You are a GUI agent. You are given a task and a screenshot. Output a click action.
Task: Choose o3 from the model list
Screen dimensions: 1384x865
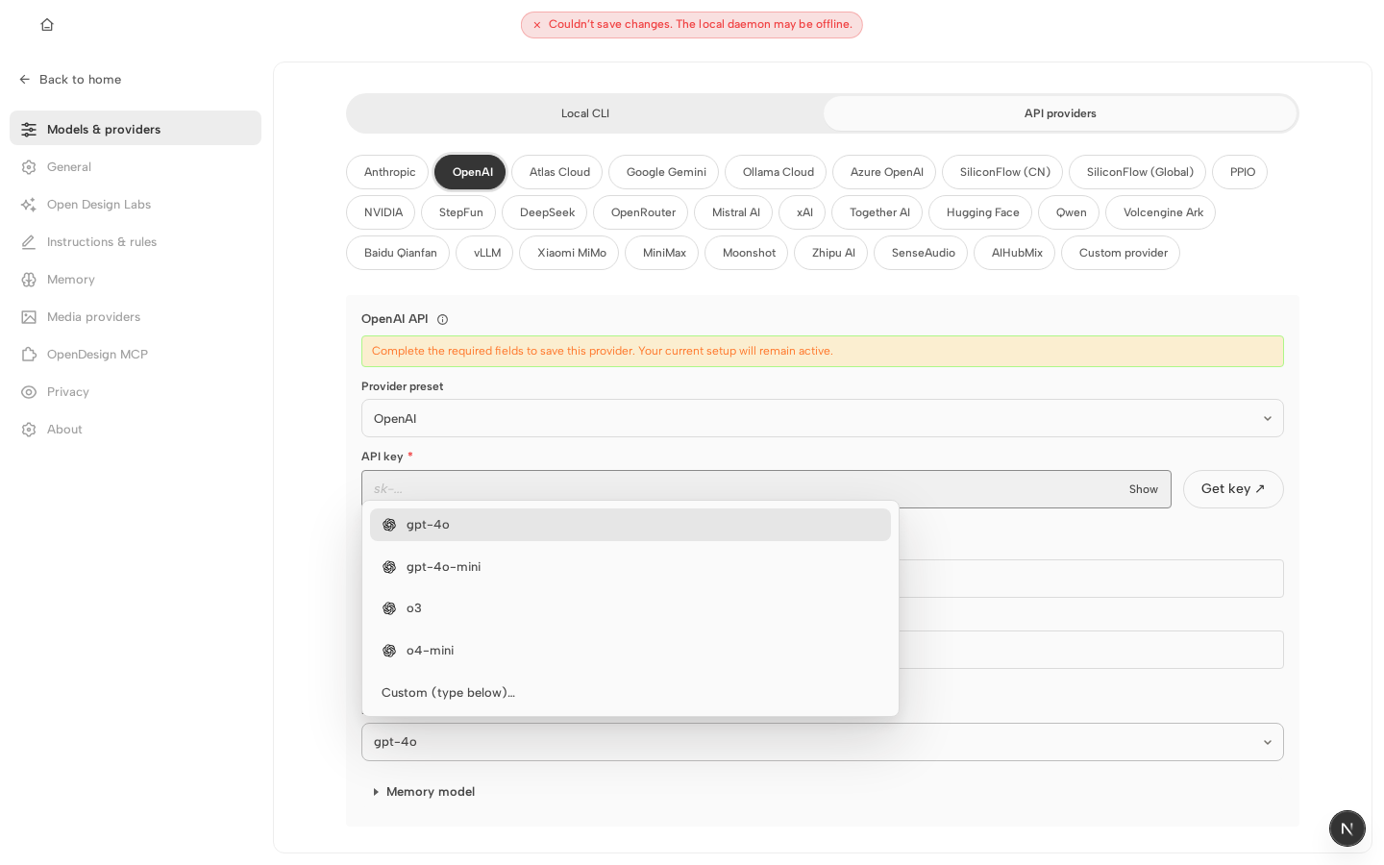[x=630, y=608]
